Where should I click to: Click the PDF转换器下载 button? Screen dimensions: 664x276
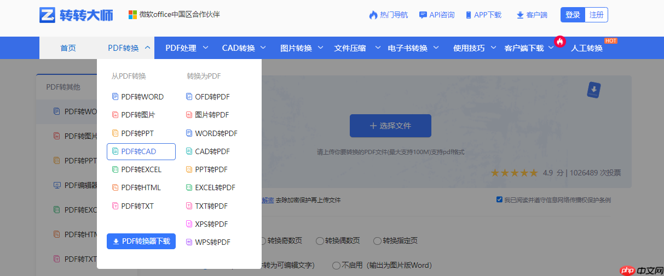pyautogui.click(x=141, y=241)
